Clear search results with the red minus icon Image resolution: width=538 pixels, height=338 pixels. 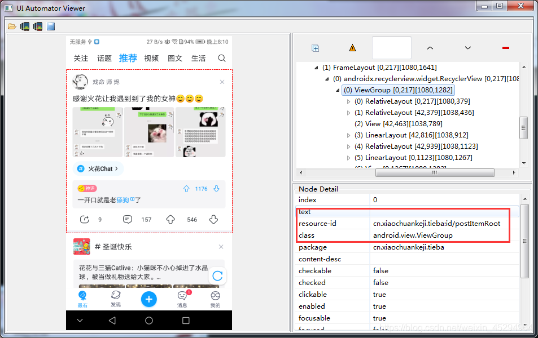505,48
